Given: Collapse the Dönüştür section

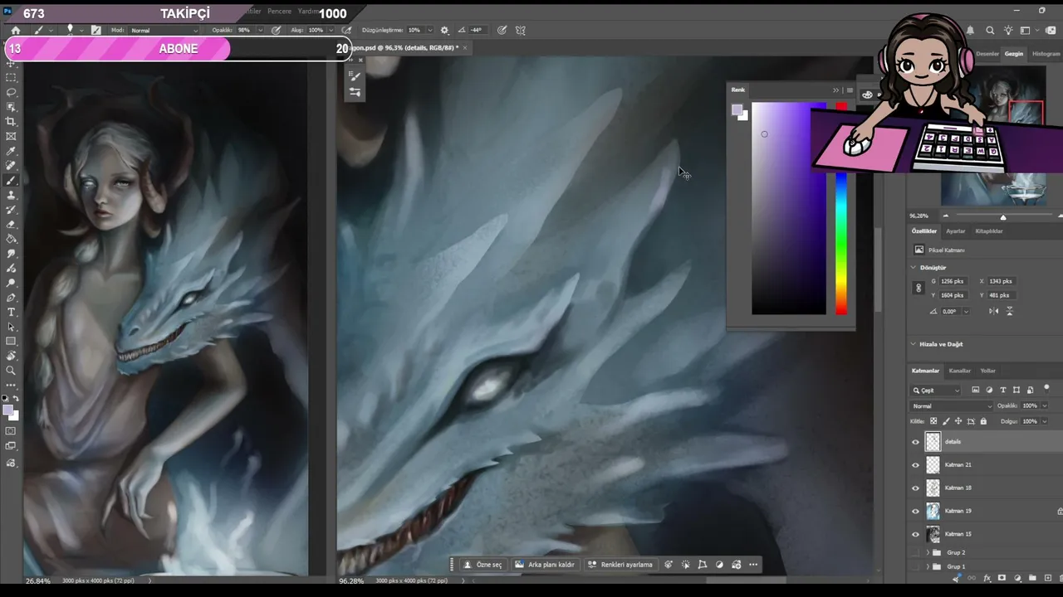Looking at the screenshot, I should pyautogui.click(x=914, y=268).
